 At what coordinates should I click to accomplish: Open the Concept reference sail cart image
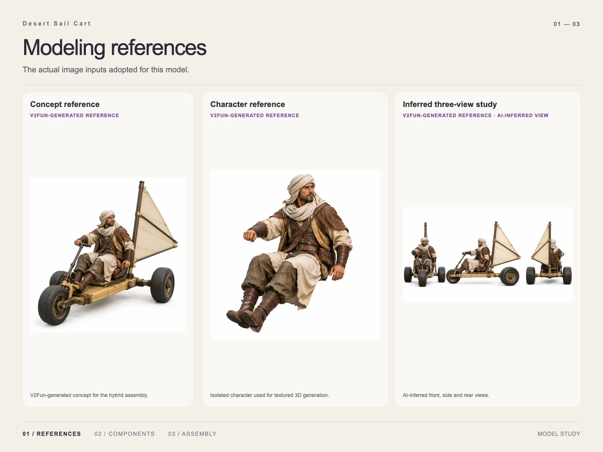(107, 255)
